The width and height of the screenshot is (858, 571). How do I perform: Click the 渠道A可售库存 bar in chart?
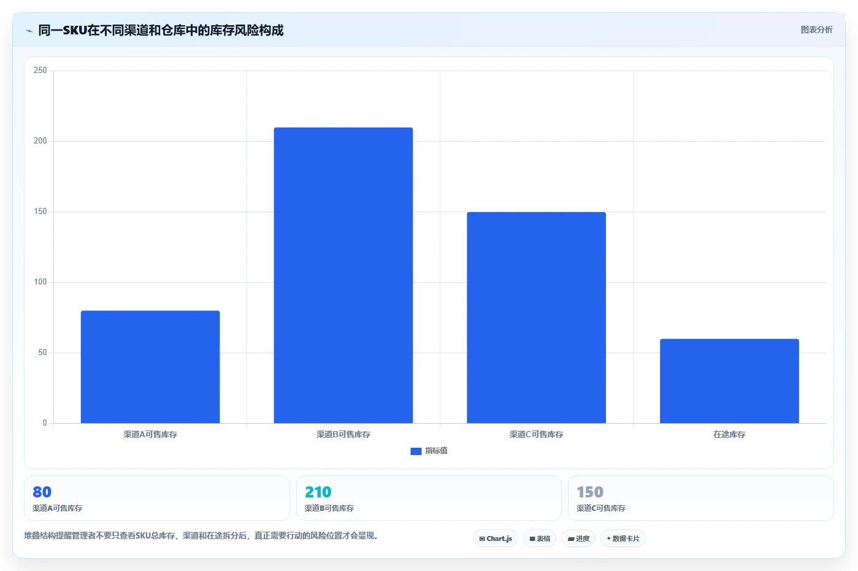(150, 367)
